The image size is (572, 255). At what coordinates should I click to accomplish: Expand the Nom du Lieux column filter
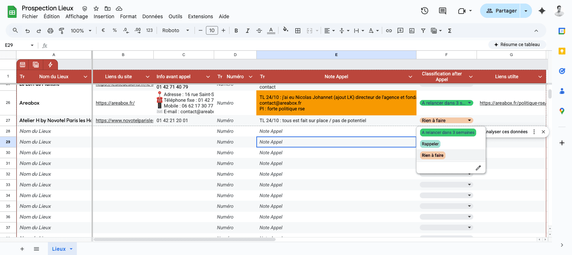[85, 77]
